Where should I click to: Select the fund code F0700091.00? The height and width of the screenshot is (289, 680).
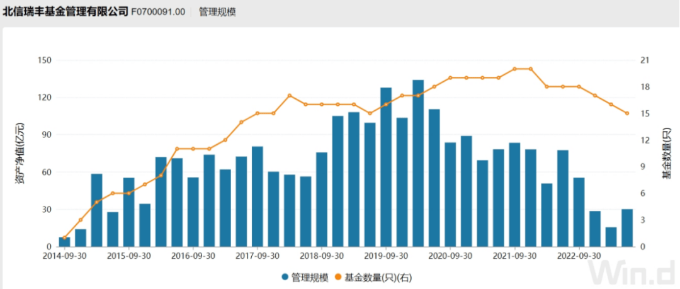(x=158, y=12)
